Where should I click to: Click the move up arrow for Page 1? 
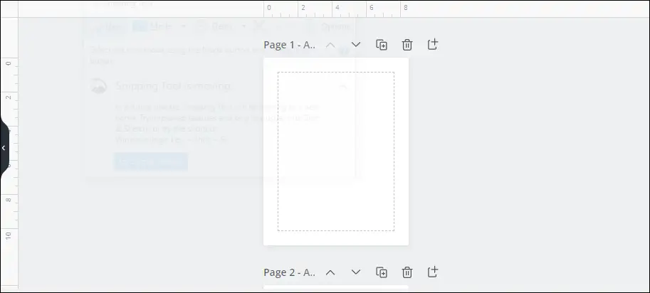(330, 45)
